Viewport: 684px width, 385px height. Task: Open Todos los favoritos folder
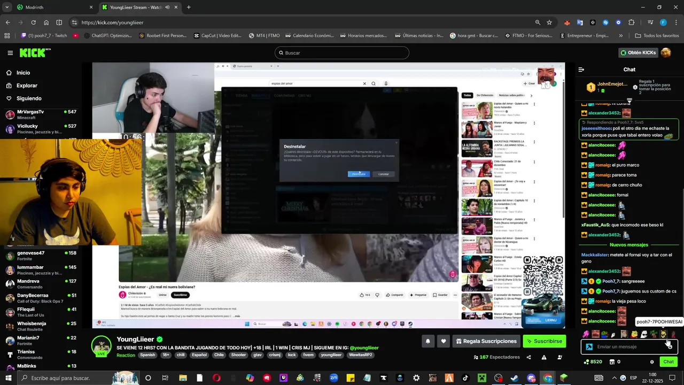click(657, 36)
